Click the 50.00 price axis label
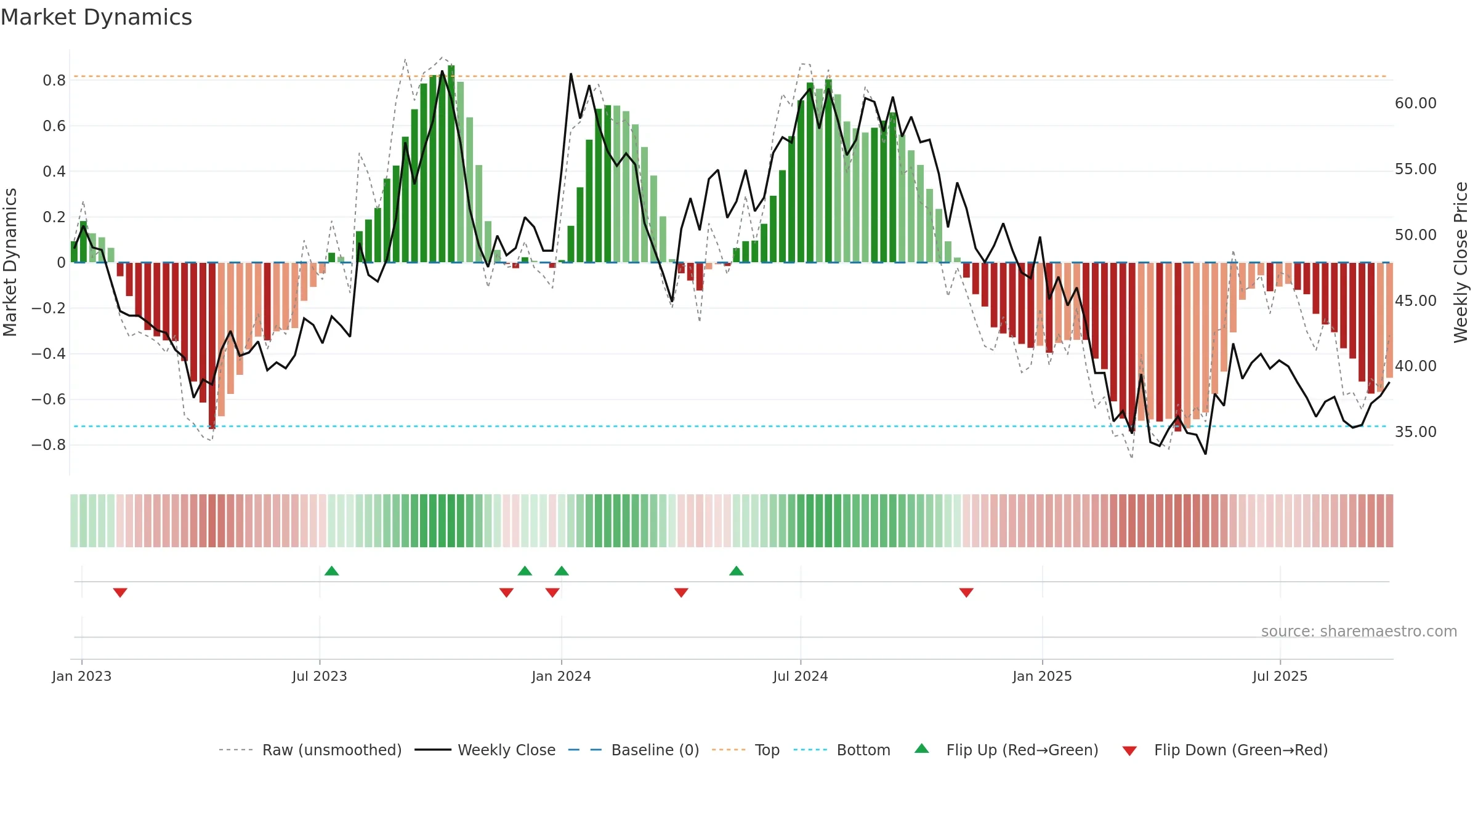 coord(1416,235)
